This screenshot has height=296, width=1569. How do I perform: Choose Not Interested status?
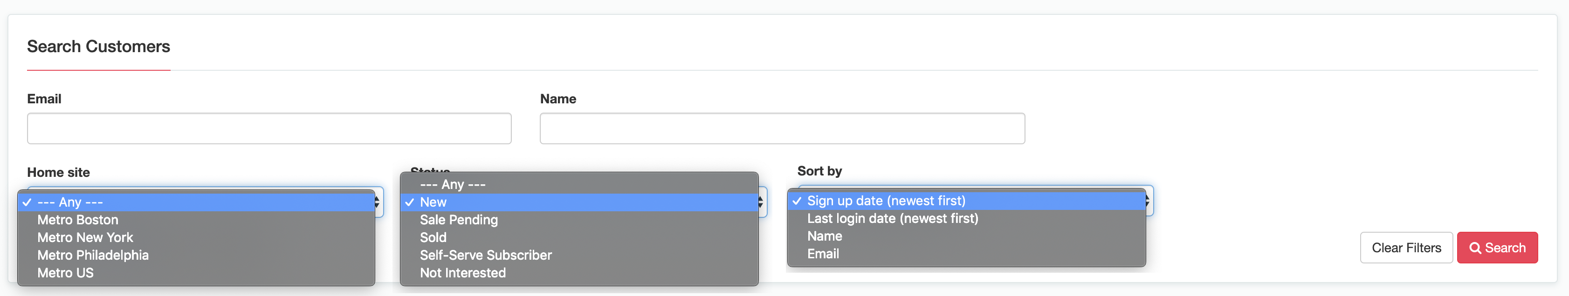pyautogui.click(x=579, y=273)
